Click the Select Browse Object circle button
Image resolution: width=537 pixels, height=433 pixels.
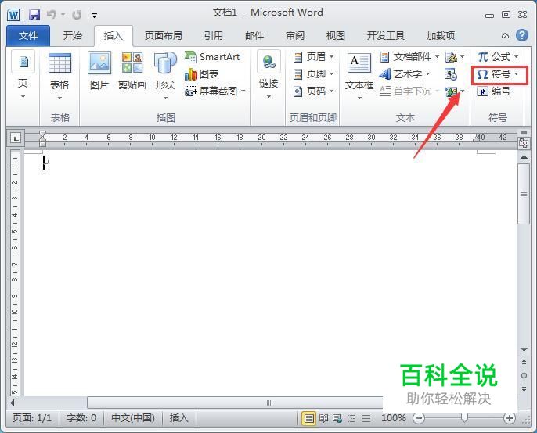(x=524, y=375)
